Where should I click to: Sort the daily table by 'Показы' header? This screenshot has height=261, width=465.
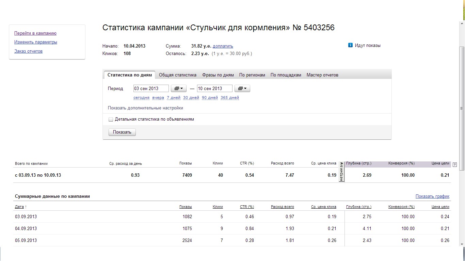tap(186, 207)
